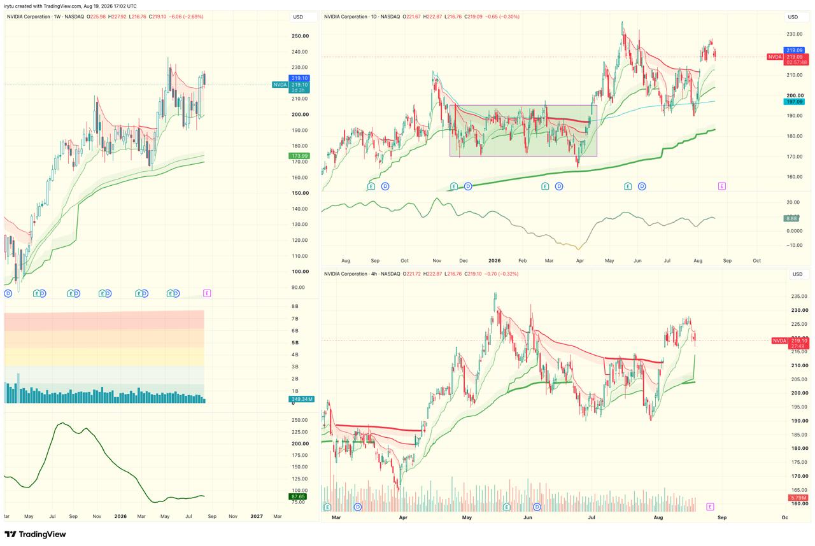The width and height of the screenshot is (815, 546).
Task: Click the '2d 3h' countdown on weekly chart
Action: pos(299,90)
